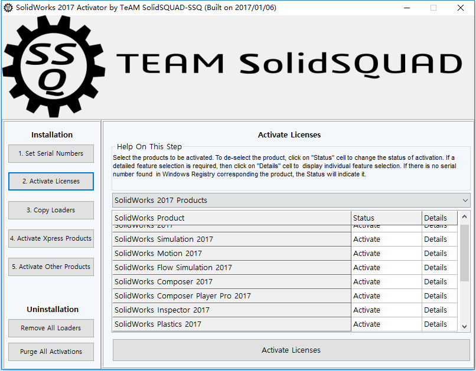Click the gear icon in the title bar

click(8, 8)
